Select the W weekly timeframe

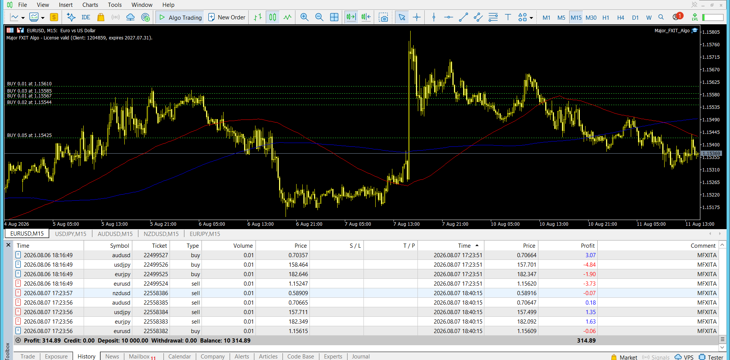point(649,17)
